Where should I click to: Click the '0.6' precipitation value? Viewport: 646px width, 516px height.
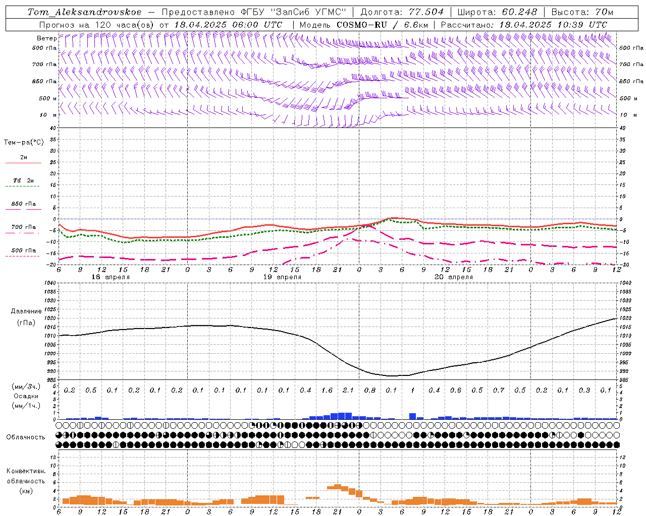pyautogui.click(x=456, y=390)
